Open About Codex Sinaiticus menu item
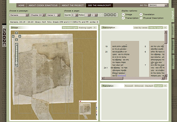The width and height of the screenshot is (177, 122). tap(43, 5)
